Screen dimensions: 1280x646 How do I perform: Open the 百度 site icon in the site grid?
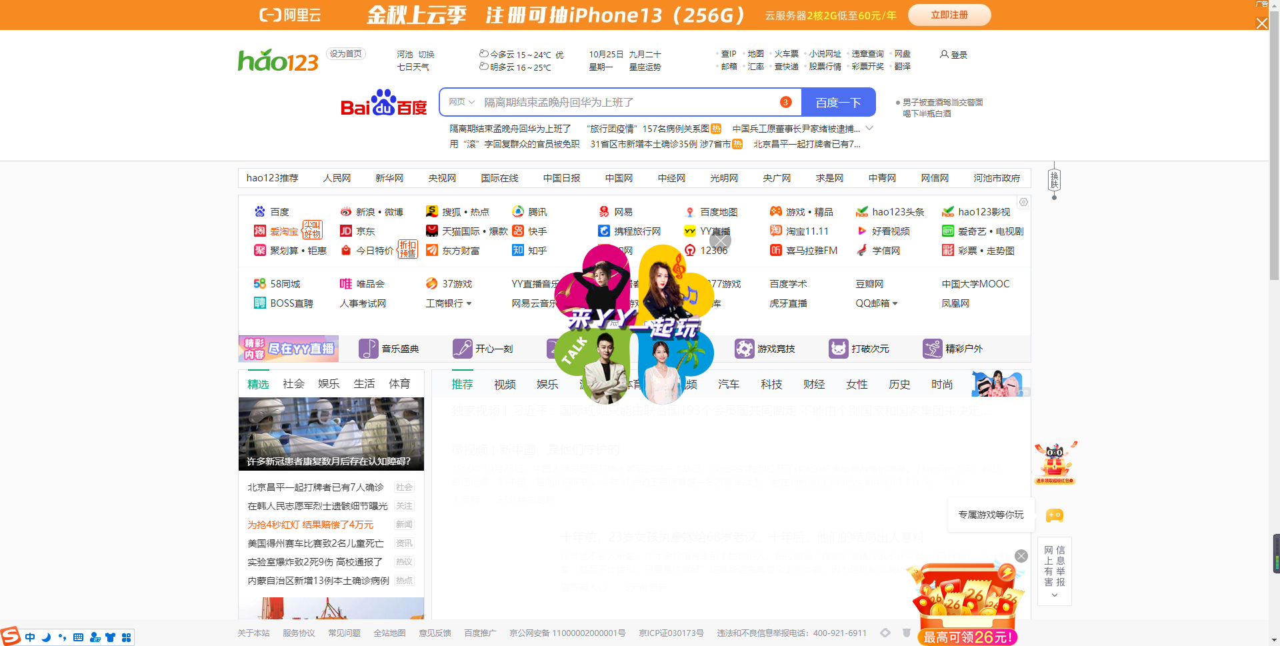pyautogui.click(x=259, y=211)
